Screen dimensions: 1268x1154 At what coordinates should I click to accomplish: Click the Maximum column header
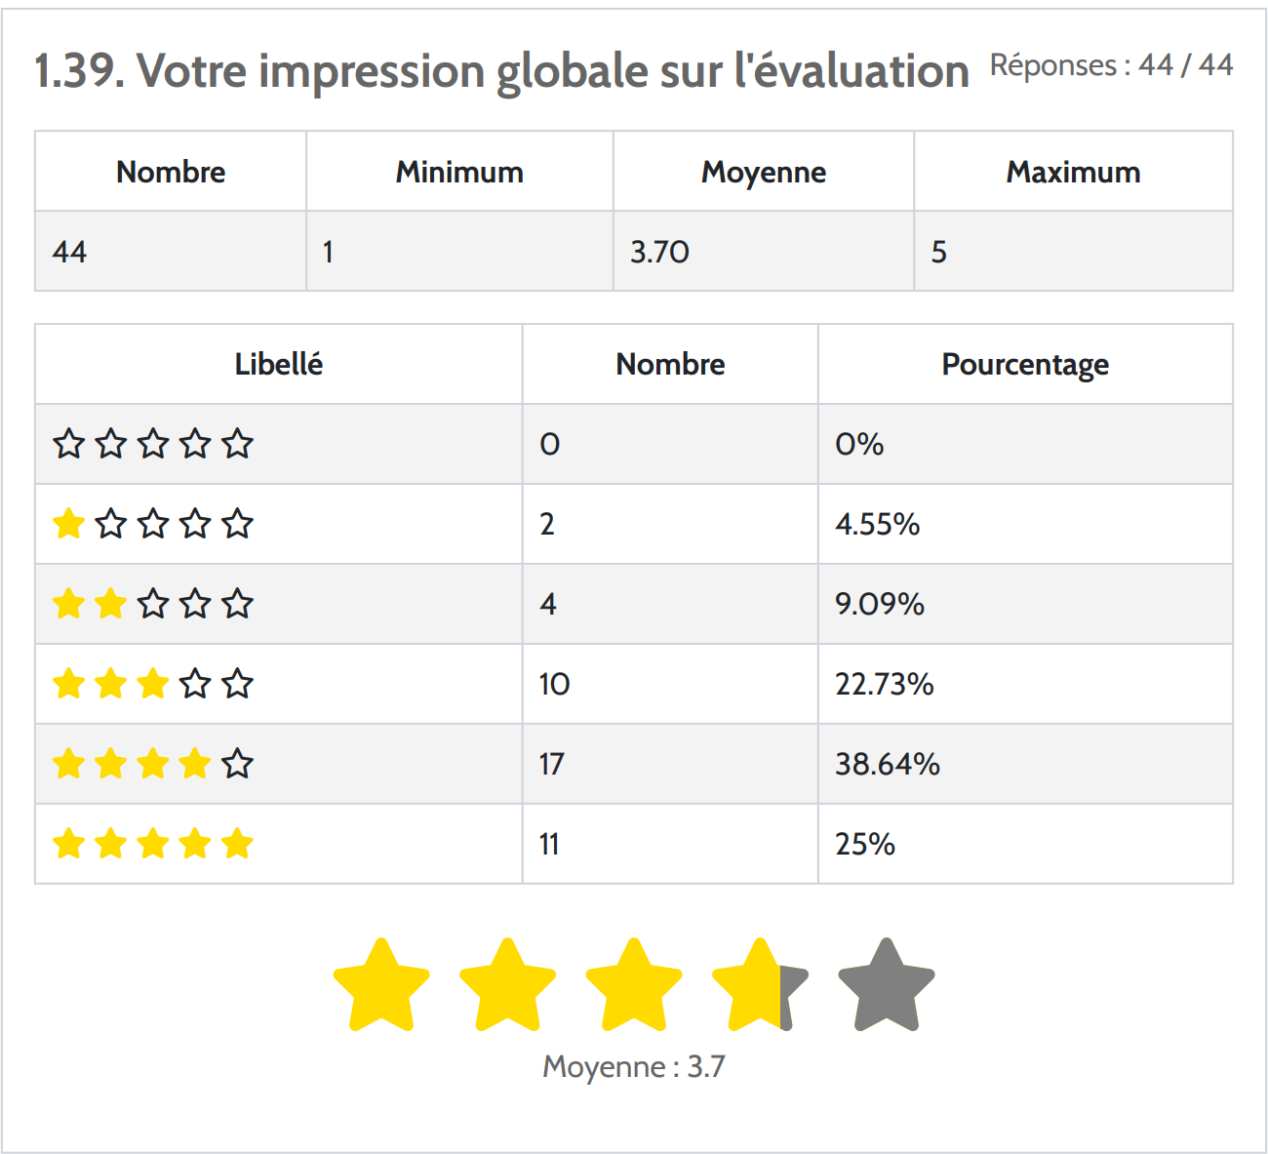(1073, 172)
